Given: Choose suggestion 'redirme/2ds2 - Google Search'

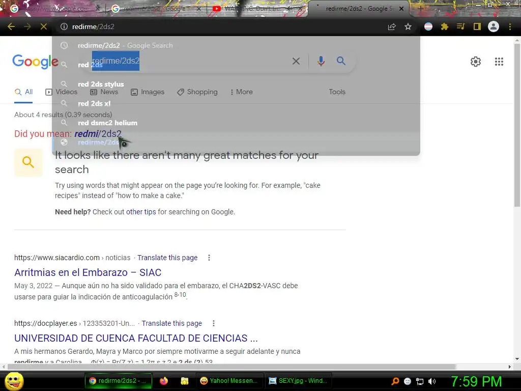Looking at the screenshot, I should point(236,45).
